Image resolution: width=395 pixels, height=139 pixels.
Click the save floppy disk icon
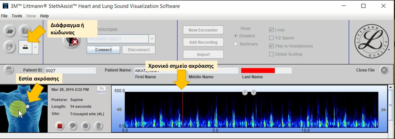[x=24, y=31]
